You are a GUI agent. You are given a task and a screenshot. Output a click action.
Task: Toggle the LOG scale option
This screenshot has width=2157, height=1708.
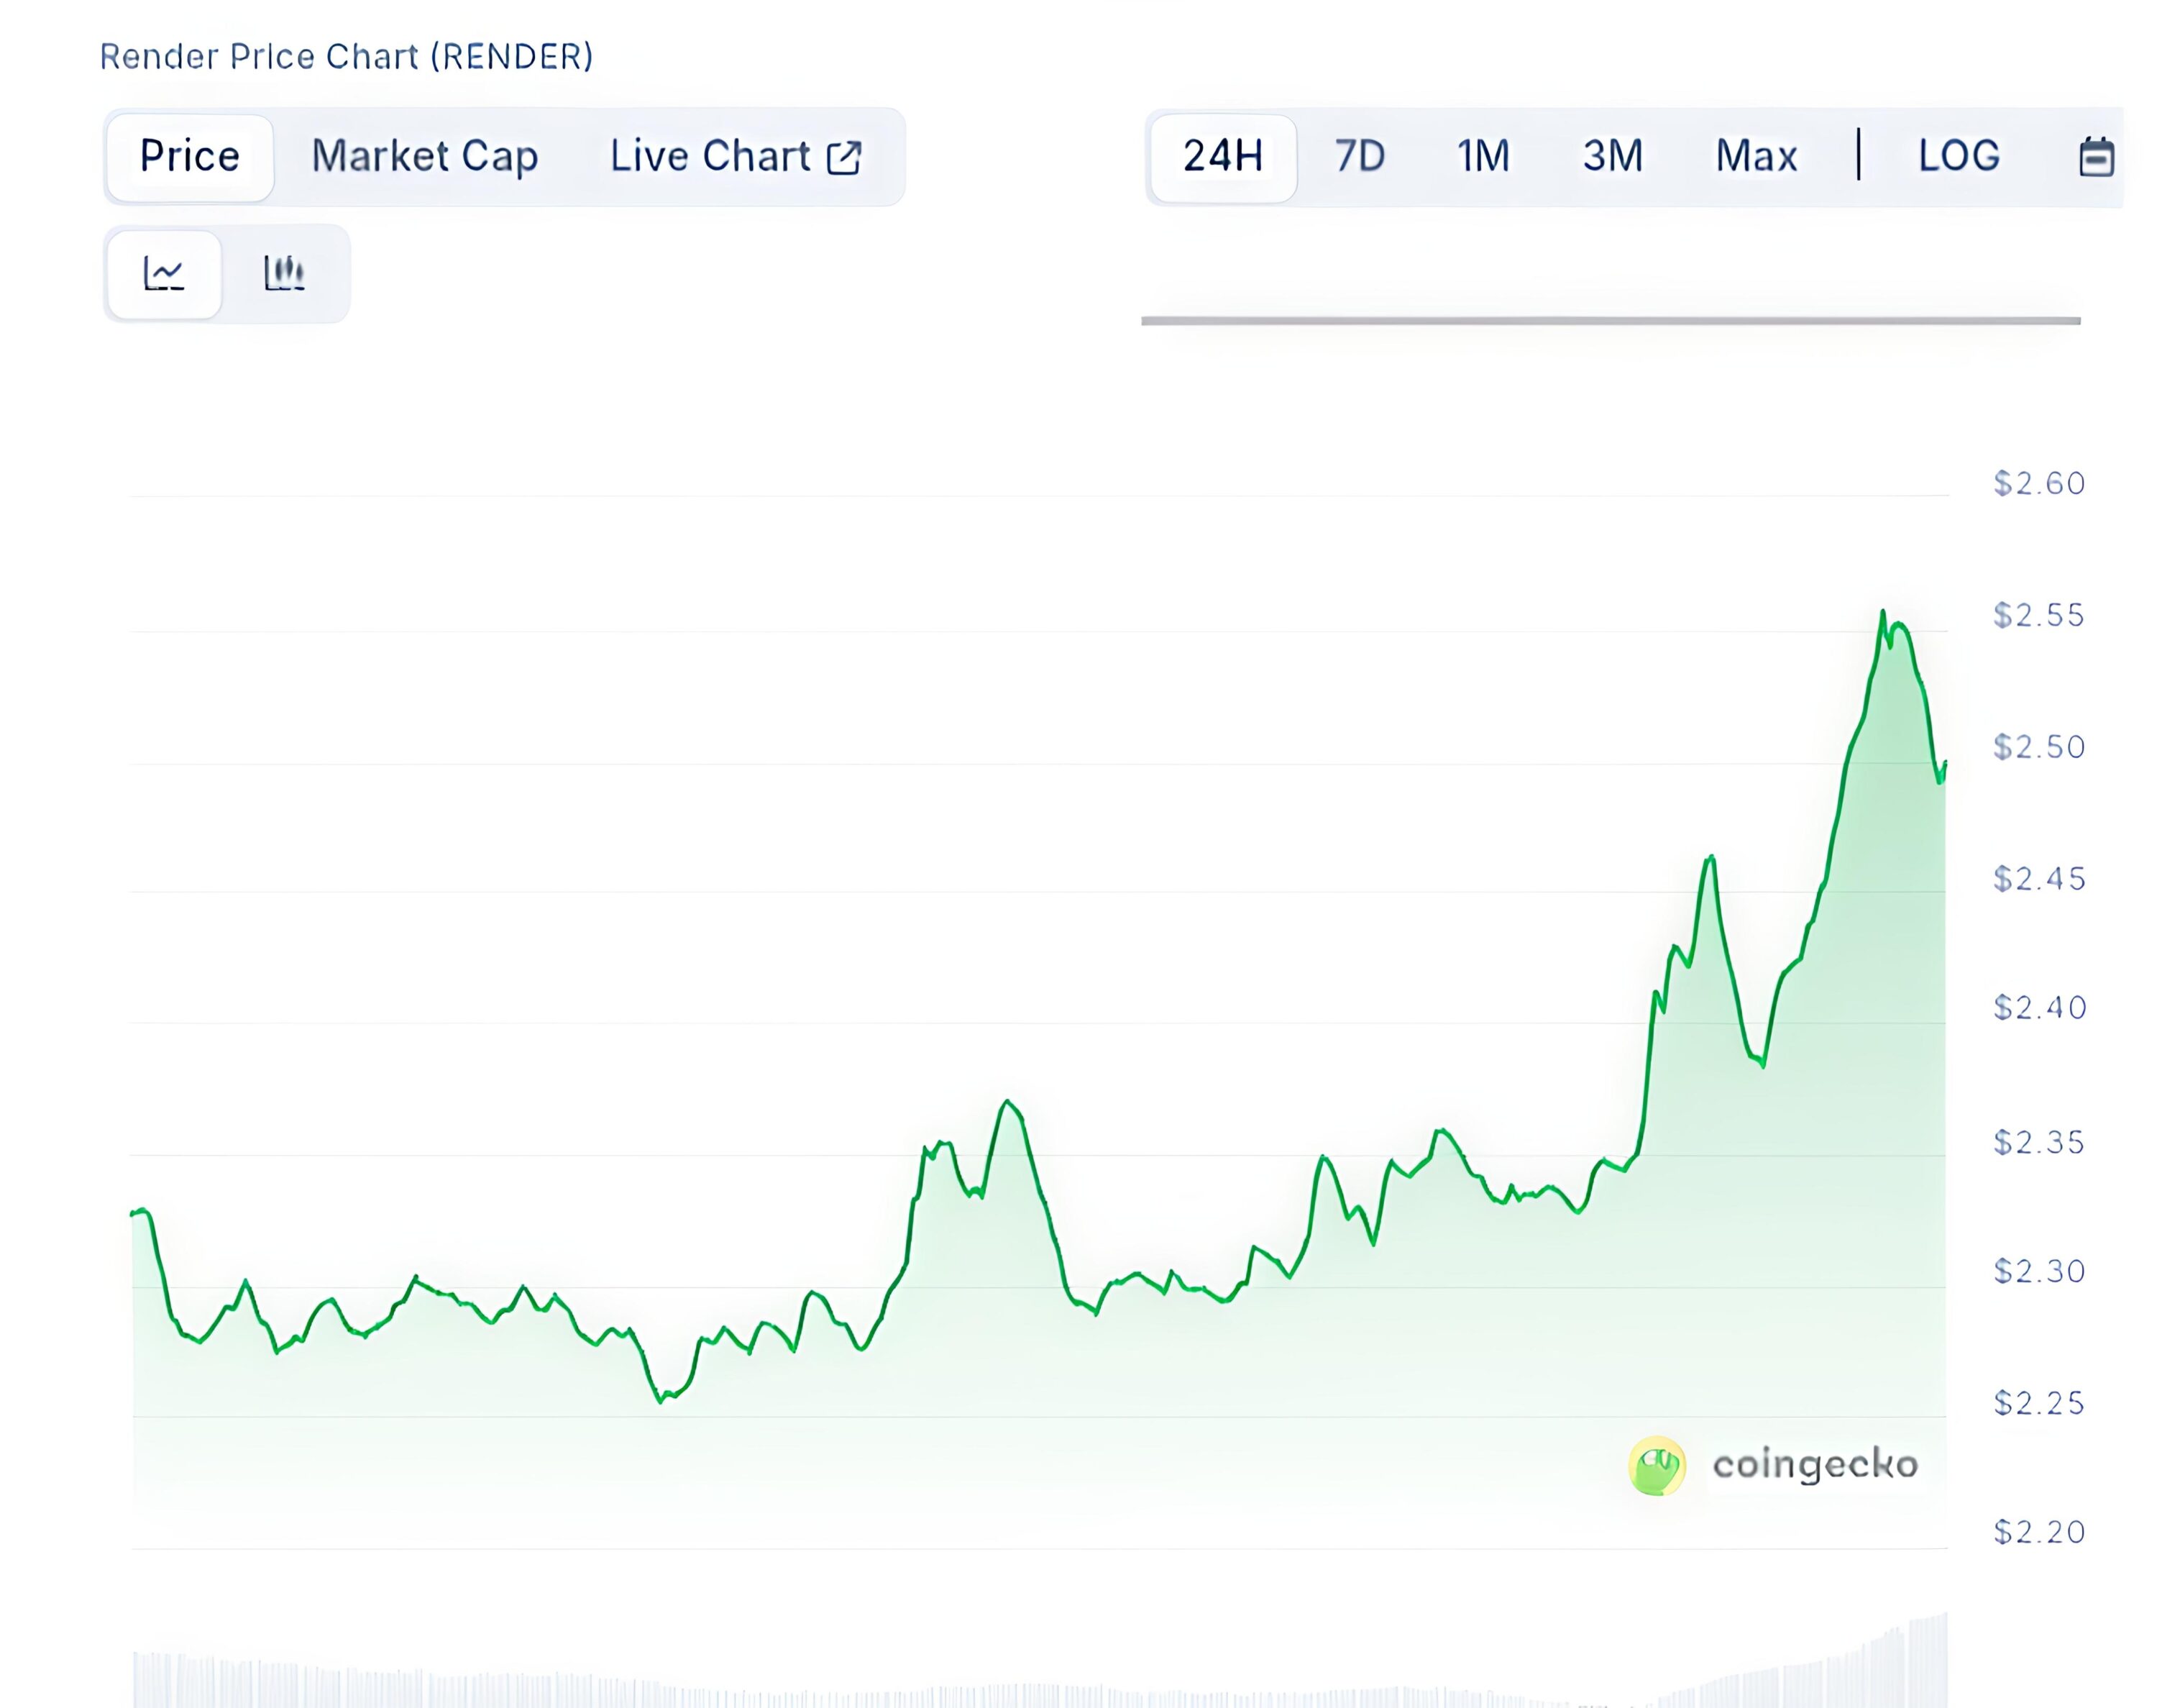1959,156
